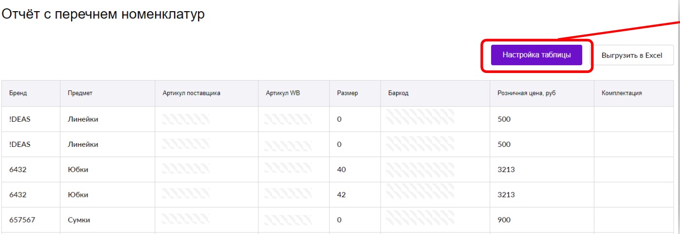
Task: Select the 657567 brand cell
Action: coord(31,220)
